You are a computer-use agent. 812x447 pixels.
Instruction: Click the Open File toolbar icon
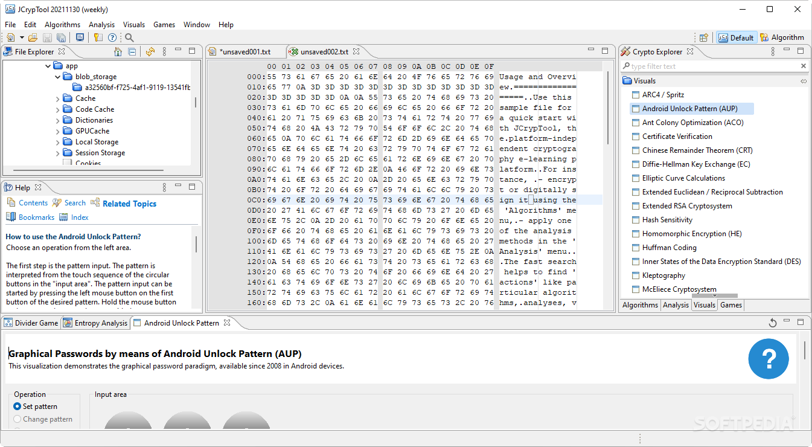pos(33,37)
